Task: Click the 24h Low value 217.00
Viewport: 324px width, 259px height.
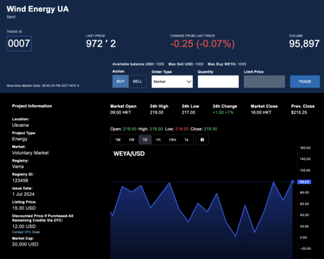Action: (x=188, y=113)
